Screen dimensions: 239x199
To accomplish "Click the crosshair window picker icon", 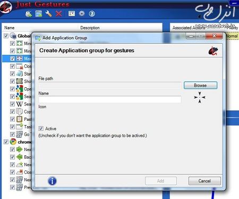I will point(200,97).
